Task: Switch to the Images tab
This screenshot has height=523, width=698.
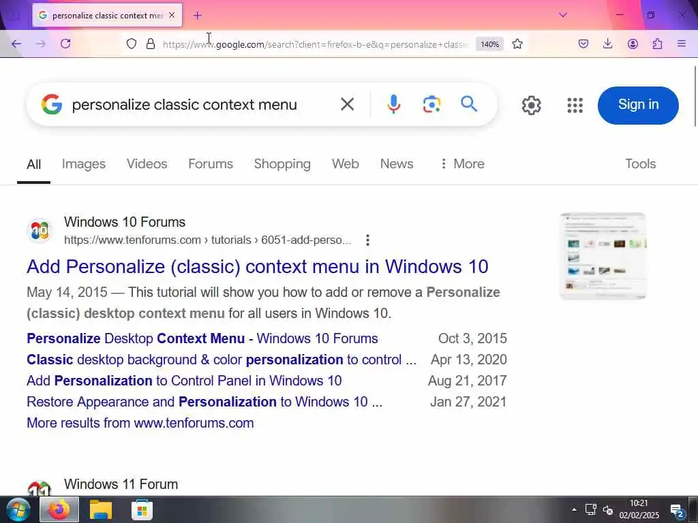Action: 84,164
